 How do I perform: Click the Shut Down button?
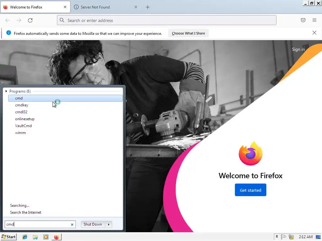coord(93,224)
